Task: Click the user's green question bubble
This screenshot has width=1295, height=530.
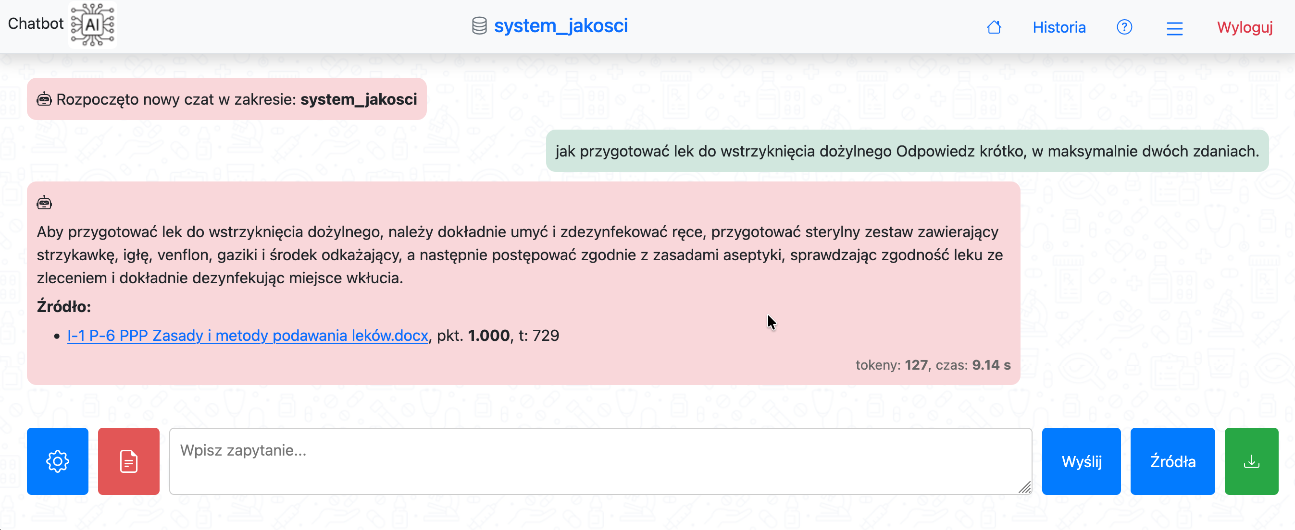Action: tap(907, 151)
